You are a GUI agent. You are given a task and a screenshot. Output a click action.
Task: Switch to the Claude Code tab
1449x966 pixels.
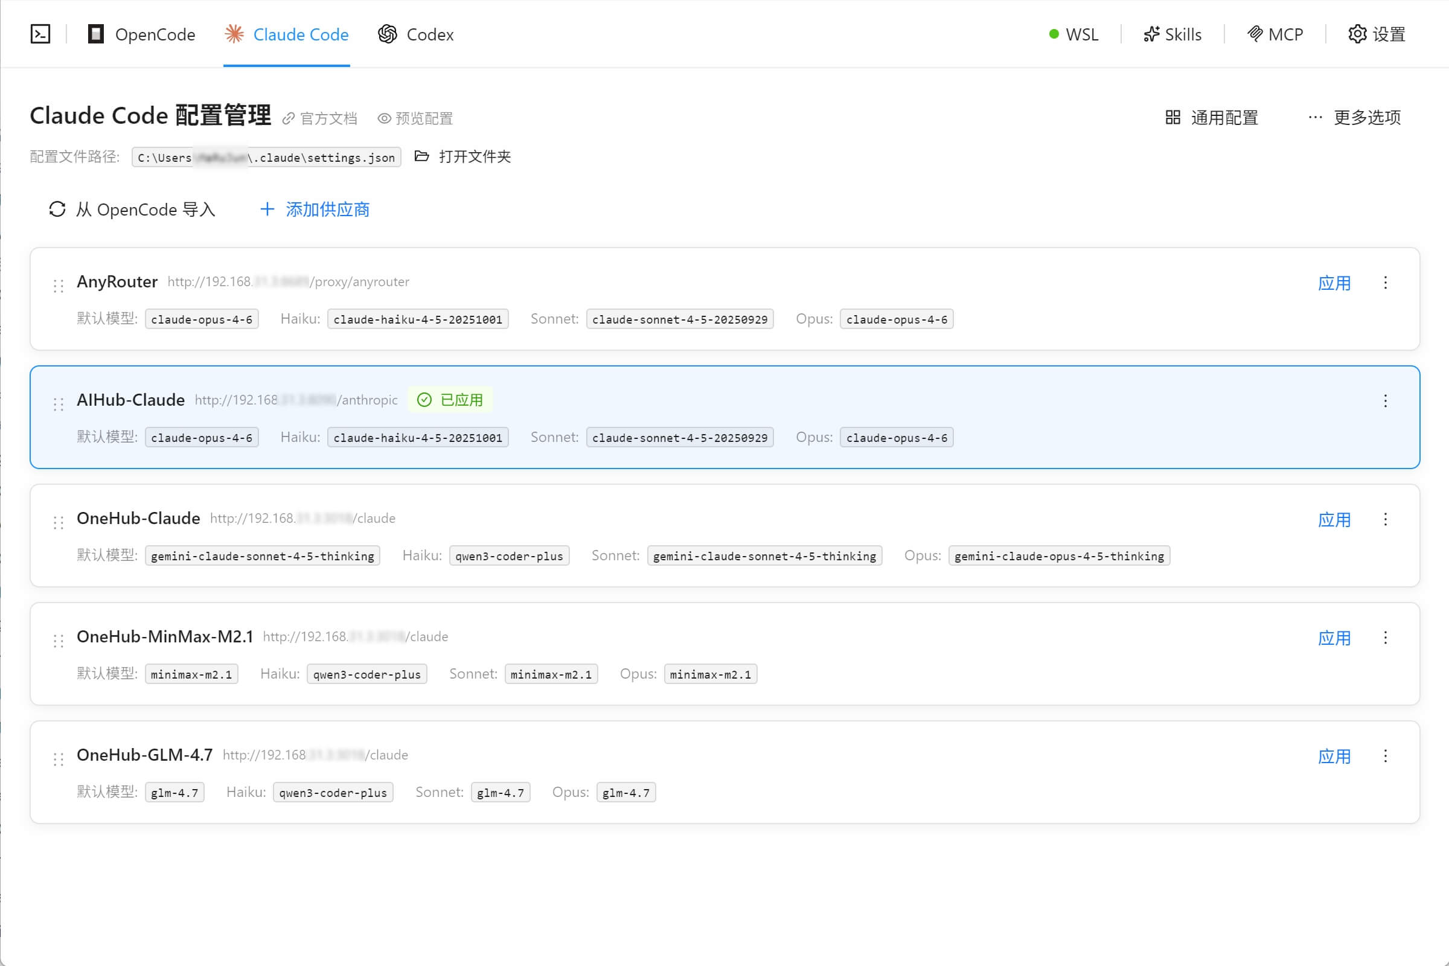click(286, 34)
